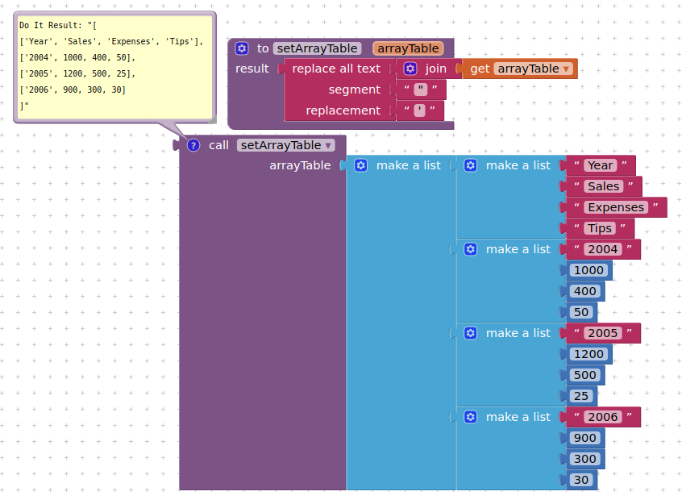The height and width of the screenshot is (504, 682).
Task: Edit the procedure name setArrayTable field
Action: coord(317,48)
